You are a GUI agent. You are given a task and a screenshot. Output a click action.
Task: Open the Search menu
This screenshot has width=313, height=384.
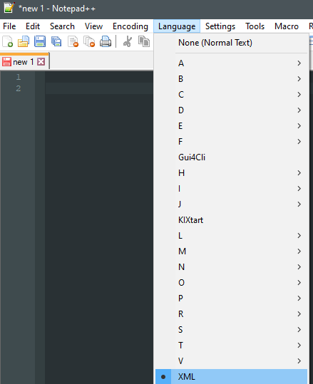tap(62, 26)
